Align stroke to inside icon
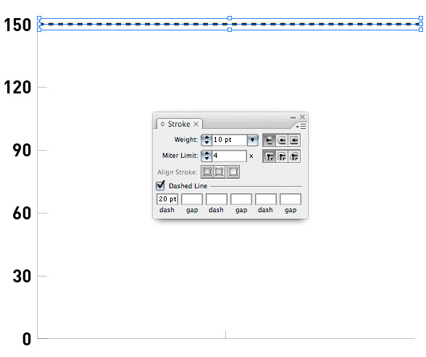This screenshot has width=426, height=357. coord(219,172)
